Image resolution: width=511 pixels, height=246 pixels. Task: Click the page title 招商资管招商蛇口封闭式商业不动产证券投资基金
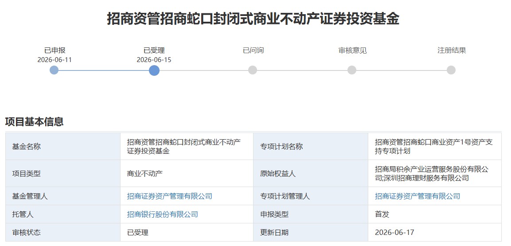pyautogui.click(x=253, y=19)
